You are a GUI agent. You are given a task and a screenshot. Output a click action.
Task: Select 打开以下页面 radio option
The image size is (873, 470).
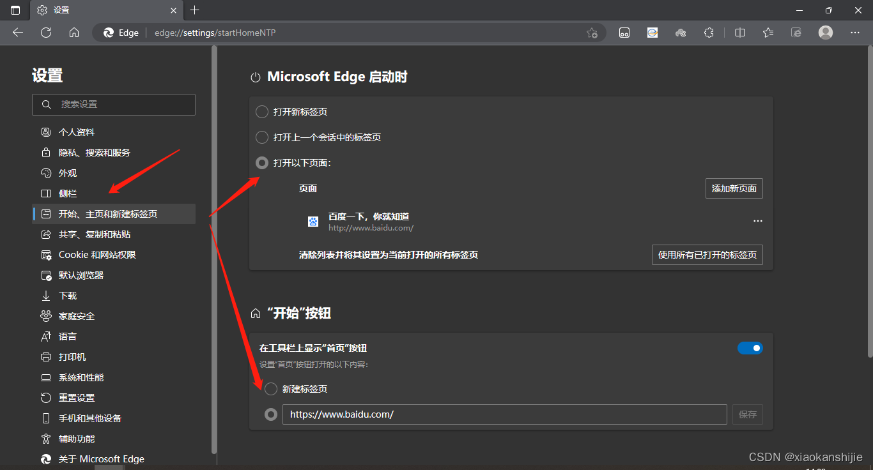(262, 163)
